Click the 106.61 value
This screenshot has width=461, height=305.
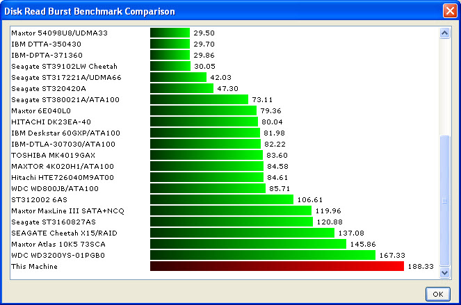click(310, 200)
